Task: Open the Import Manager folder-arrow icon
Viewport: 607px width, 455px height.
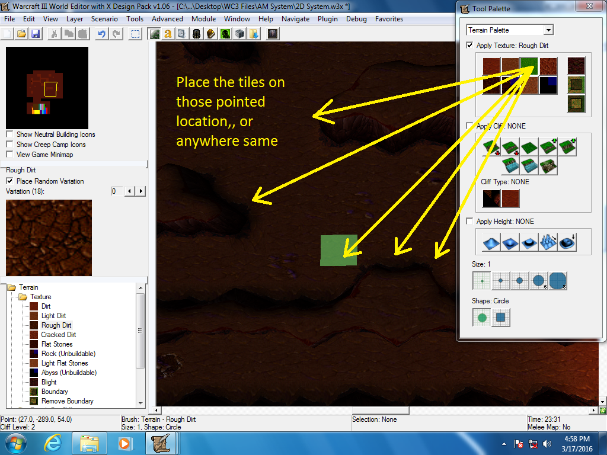Action: click(x=254, y=34)
